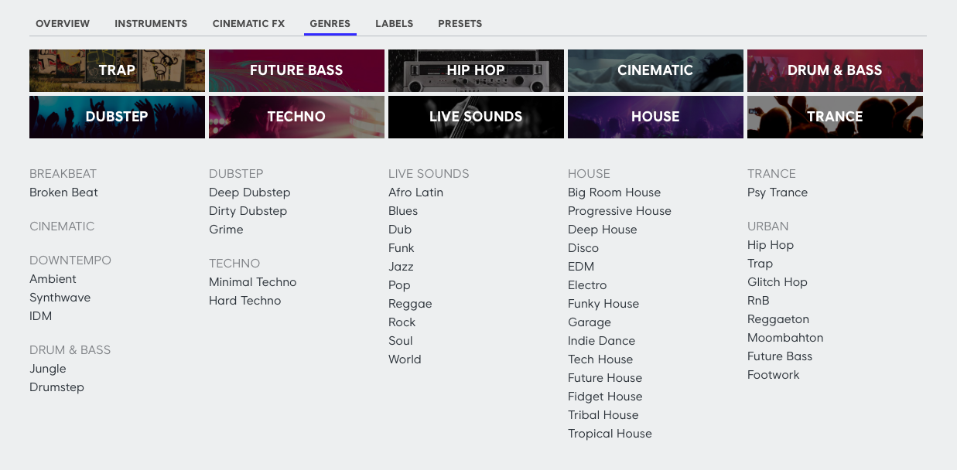Open the Dubstep crowd banner tile
Image resolution: width=957 pixels, height=470 pixels.
pos(117,117)
